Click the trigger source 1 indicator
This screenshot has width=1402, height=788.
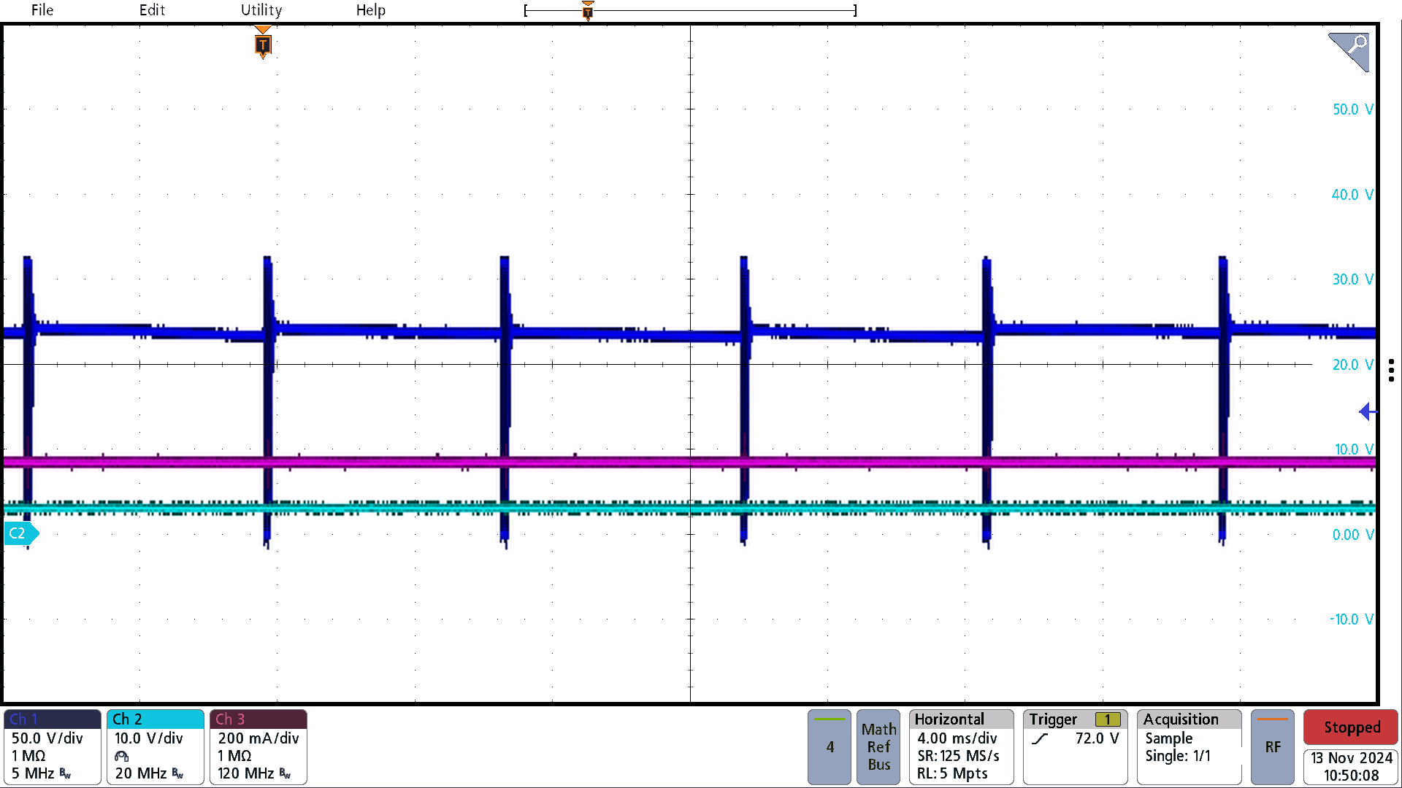pyautogui.click(x=1109, y=719)
